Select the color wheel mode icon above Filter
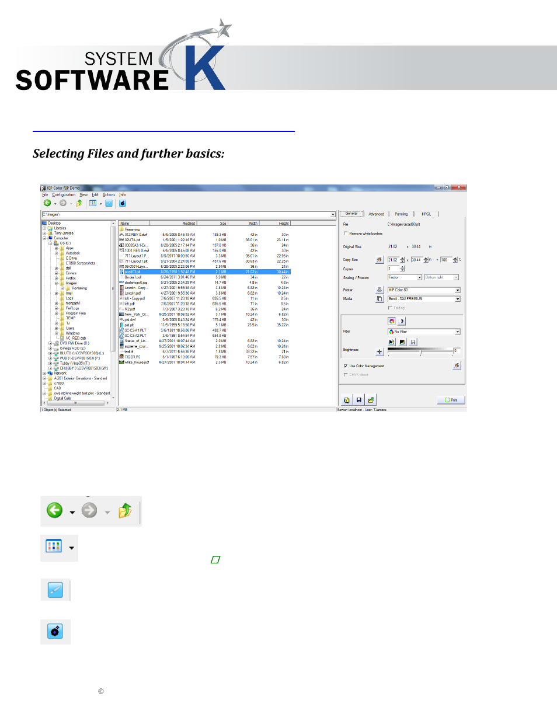This screenshot has height=721, width=557. point(392,321)
